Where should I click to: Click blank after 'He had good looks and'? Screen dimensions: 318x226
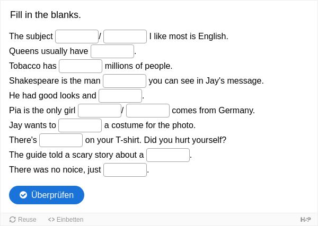120,96
